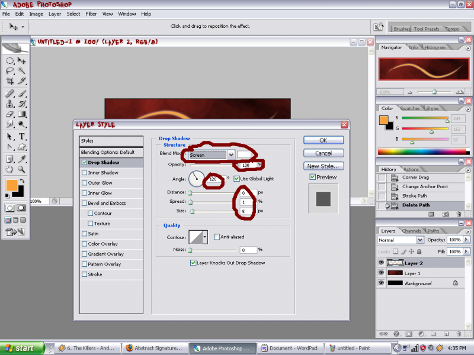Screen dimensions: 474x355
Task: Select the Slice tool
Action: pyautogui.click(x=21, y=80)
